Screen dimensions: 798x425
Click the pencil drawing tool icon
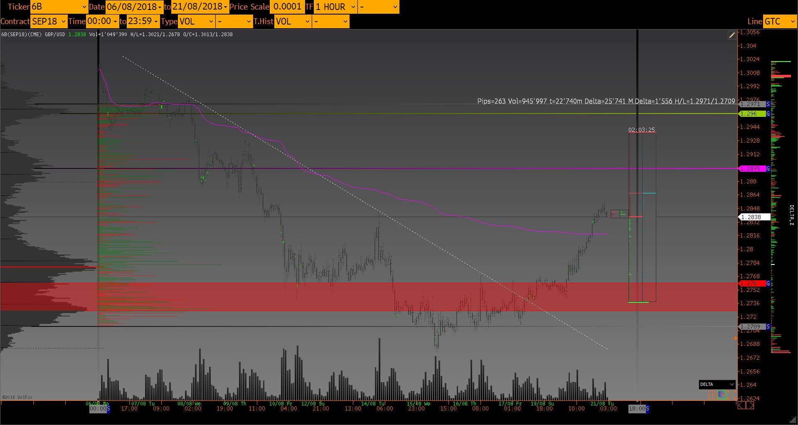coord(732,35)
